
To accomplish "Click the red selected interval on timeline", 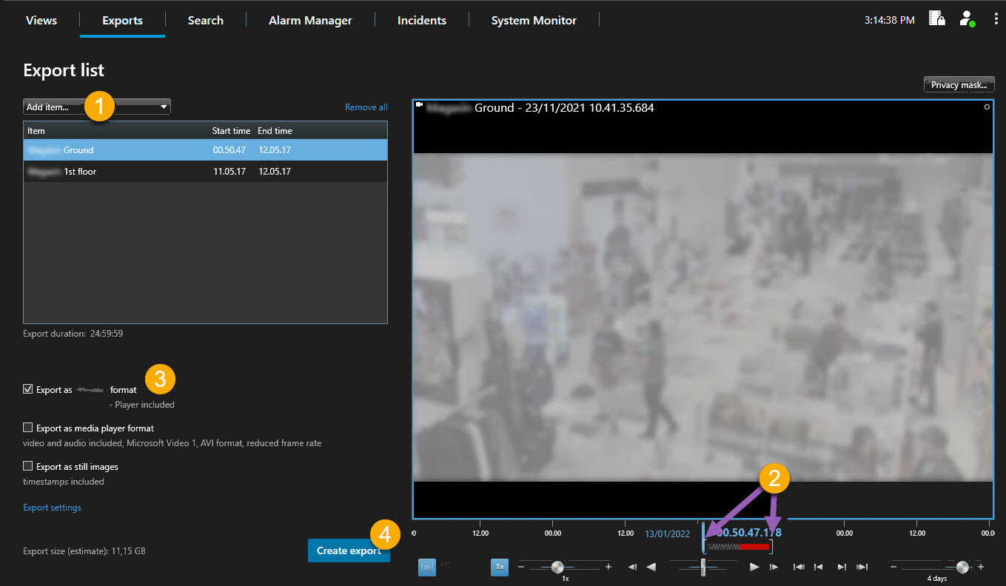I will point(754,547).
